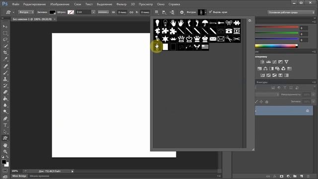Choose the six-pointed sheriff star shape
Screen dimensions: 318x179
[x=165, y=39]
